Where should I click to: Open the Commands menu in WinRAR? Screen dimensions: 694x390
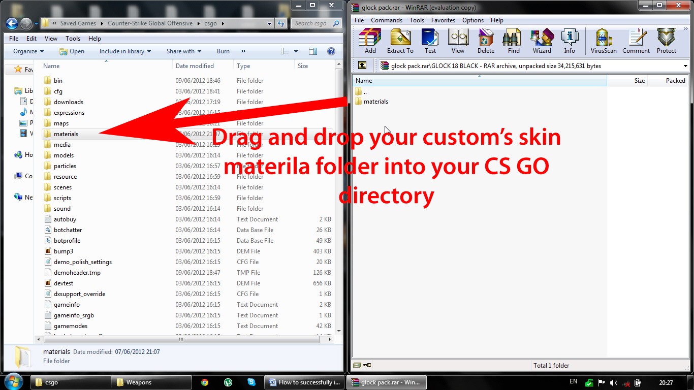[x=386, y=20]
